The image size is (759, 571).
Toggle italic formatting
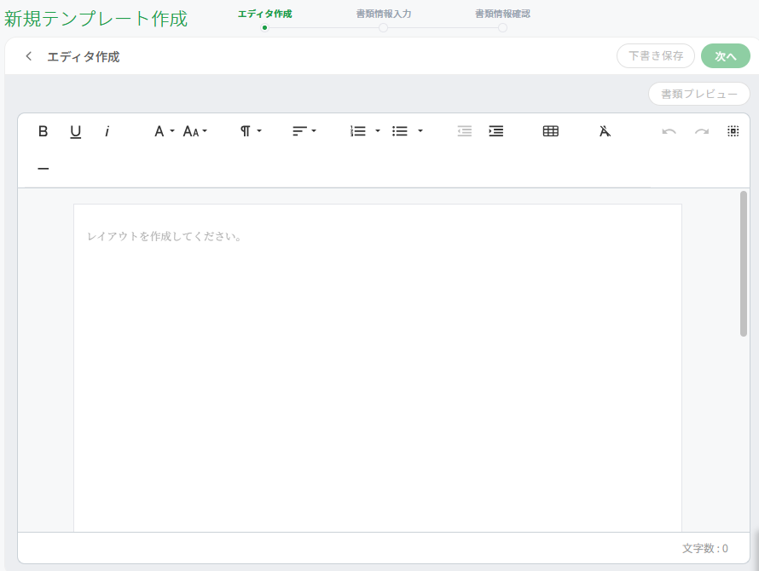coord(107,131)
